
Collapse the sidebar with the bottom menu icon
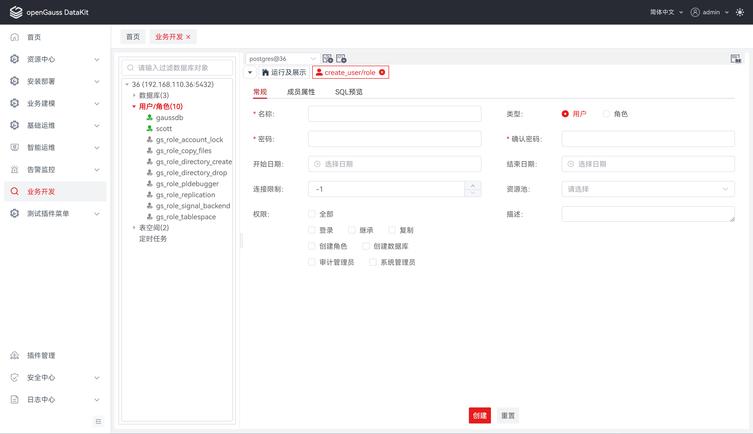pyautogui.click(x=98, y=421)
